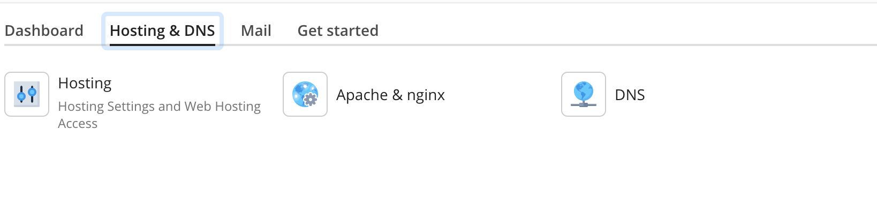Select the Hosting & DNS tab
This screenshot has height=212, width=877.
(162, 31)
